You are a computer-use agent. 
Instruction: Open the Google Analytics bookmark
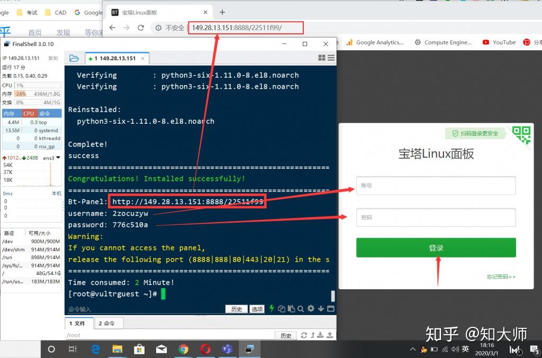click(375, 42)
